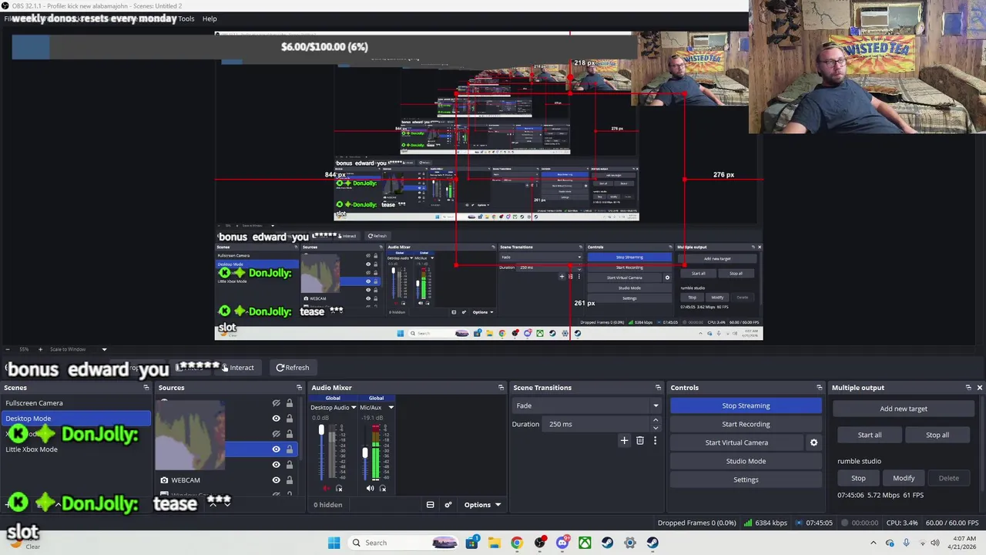Toggle Desktop Audio monitoring headphone icon

339,488
